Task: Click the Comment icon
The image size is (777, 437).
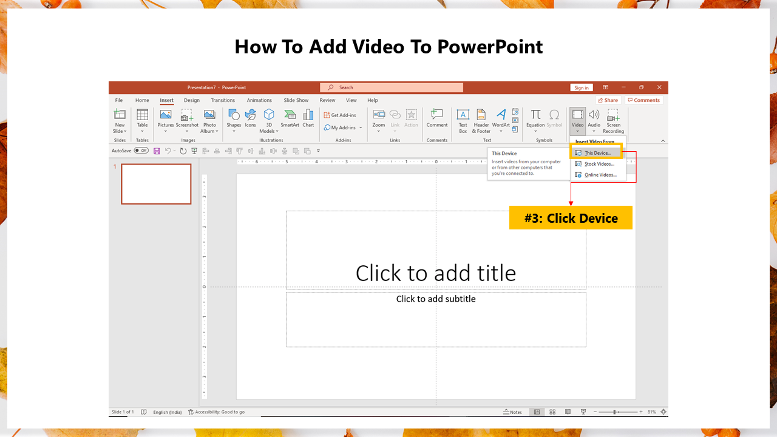Action: tap(436, 114)
